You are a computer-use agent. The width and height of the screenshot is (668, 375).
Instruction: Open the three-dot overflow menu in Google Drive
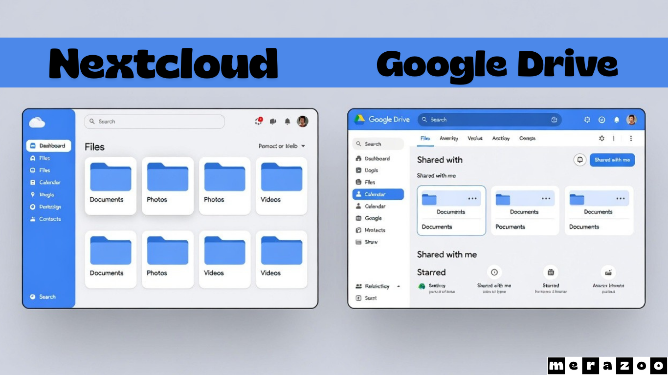coord(631,138)
